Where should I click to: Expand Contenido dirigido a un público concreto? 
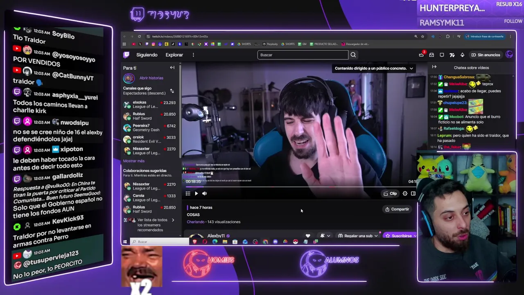[x=374, y=68]
